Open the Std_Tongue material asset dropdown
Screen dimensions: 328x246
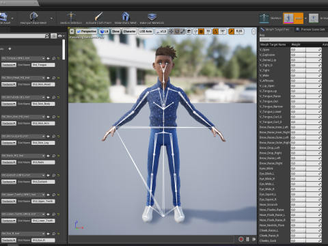click(x=23, y=59)
